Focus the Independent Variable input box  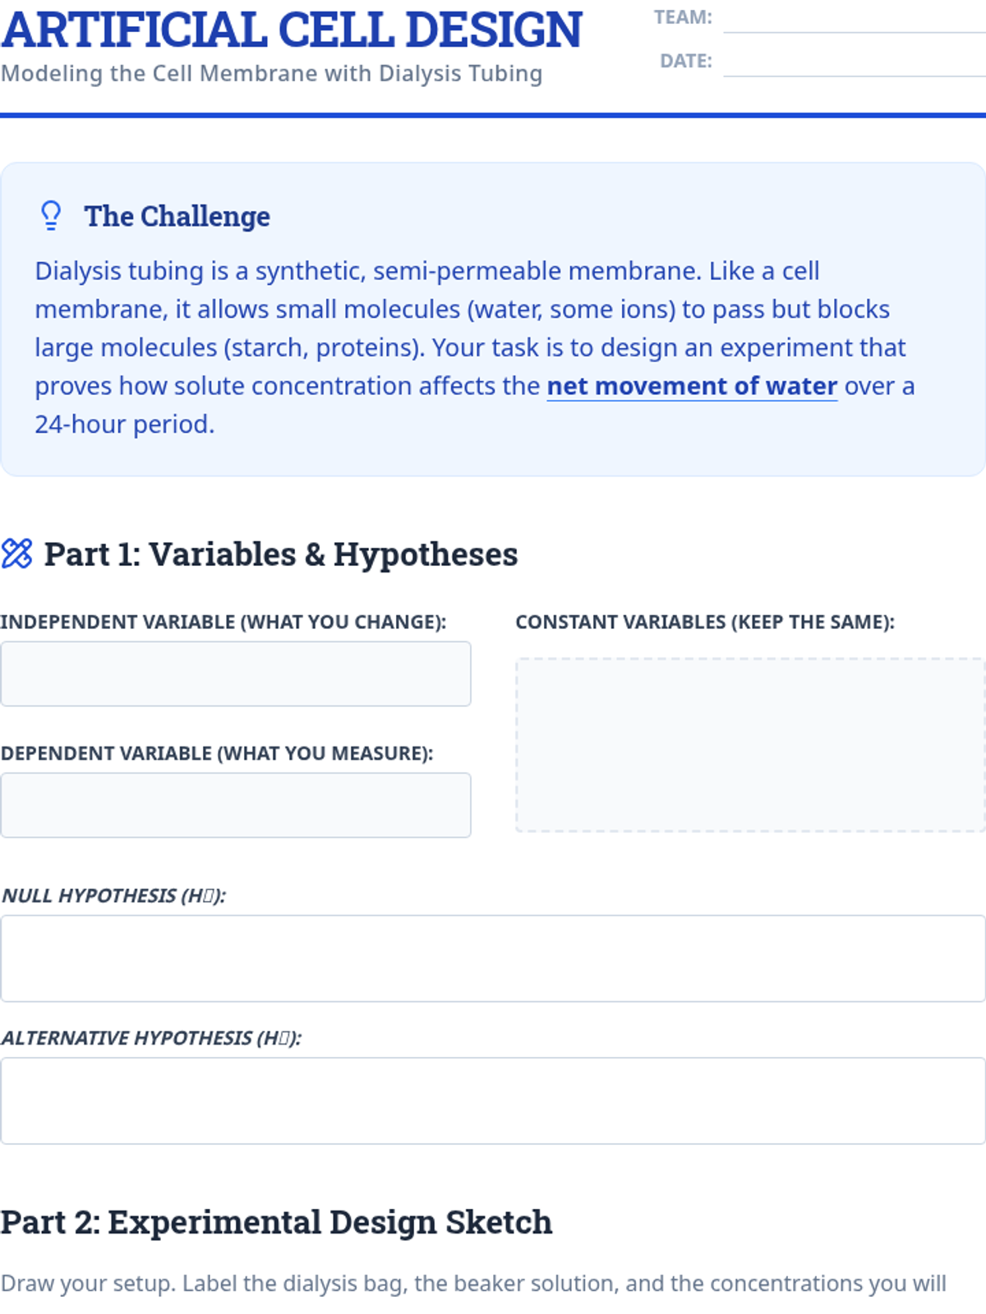click(x=236, y=673)
